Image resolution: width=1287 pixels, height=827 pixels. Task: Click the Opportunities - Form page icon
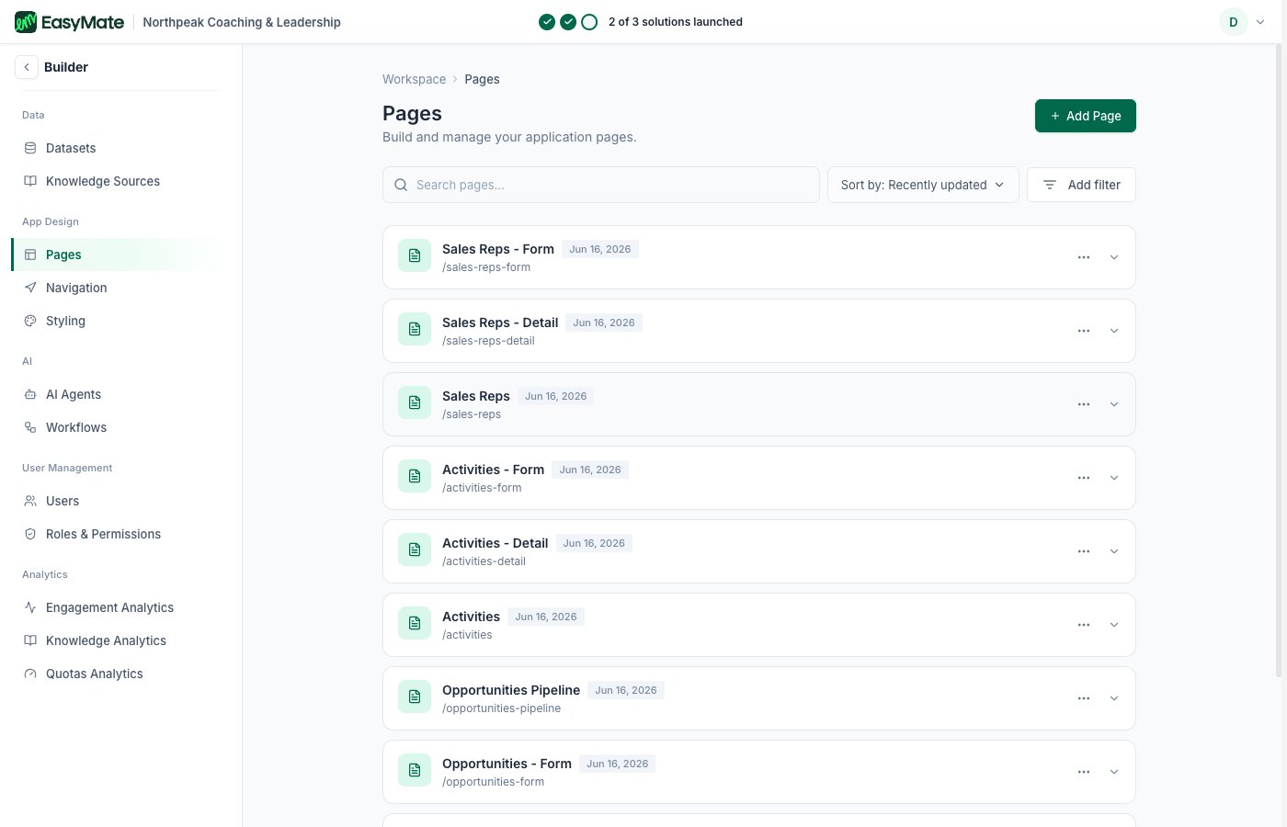tap(415, 770)
